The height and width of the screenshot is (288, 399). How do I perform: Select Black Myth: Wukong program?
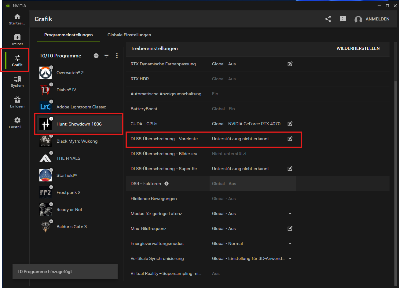pos(80,141)
